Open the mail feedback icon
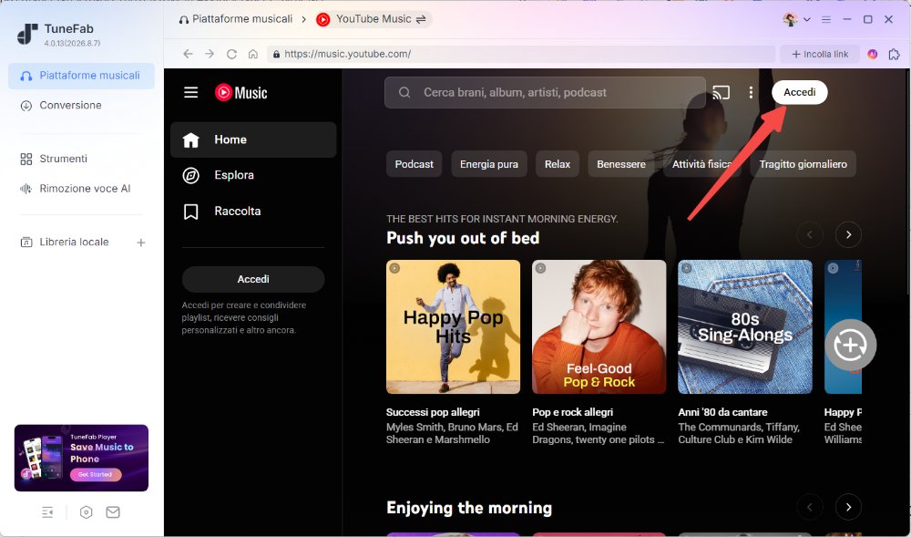The height and width of the screenshot is (537, 911). 113,512
